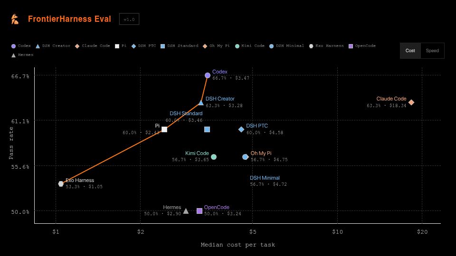
Task: Click the '63.3% · $18.34' value label
Action: point(386,105)
